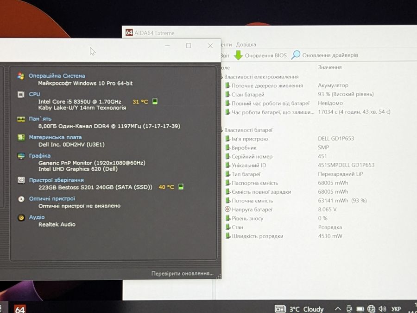
Task: Click the battery icon beside Поточне джерело живлення
Action: pyautogui.click(x=227, y=86)
